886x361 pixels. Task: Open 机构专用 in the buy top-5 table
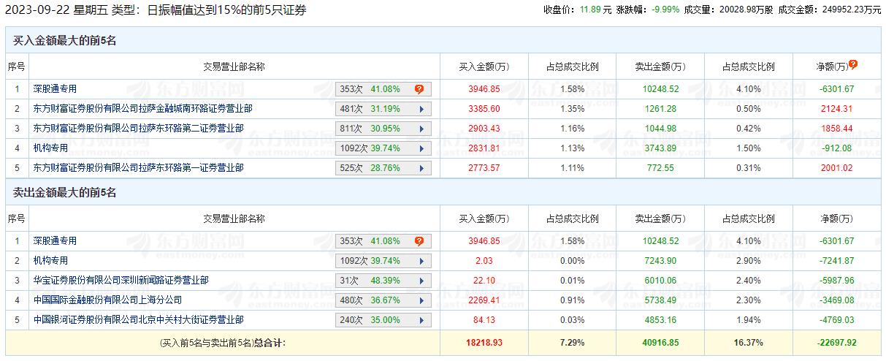[50, 148]
